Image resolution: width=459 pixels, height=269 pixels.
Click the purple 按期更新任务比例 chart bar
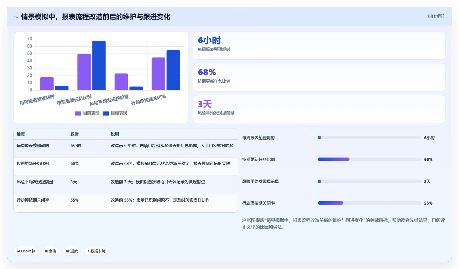[x=84, y=72]
